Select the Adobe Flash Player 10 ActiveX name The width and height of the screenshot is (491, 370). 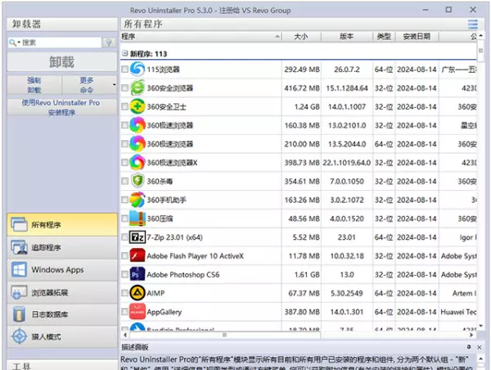coord(195,256)
